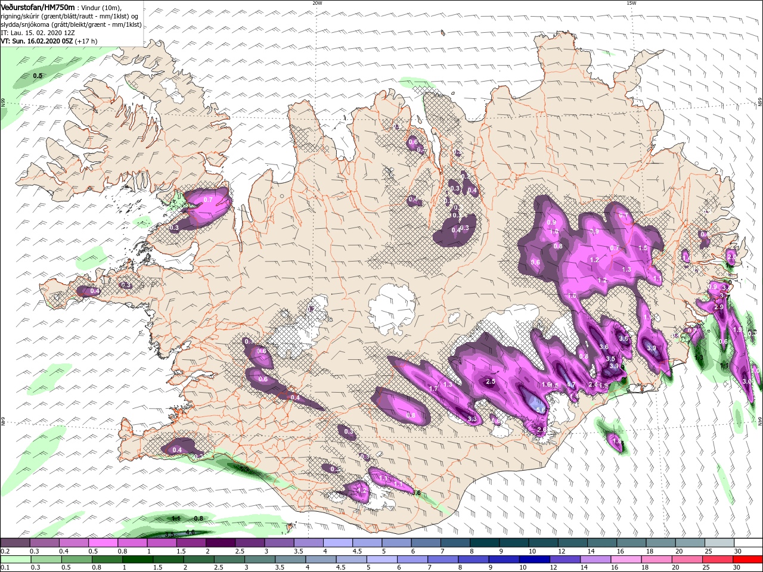The image size is (763, 572).
Task: Click the forecast init line 'IT: Lau. 15. 02. 2020 12Z'
Action: (x=38, y=33)
